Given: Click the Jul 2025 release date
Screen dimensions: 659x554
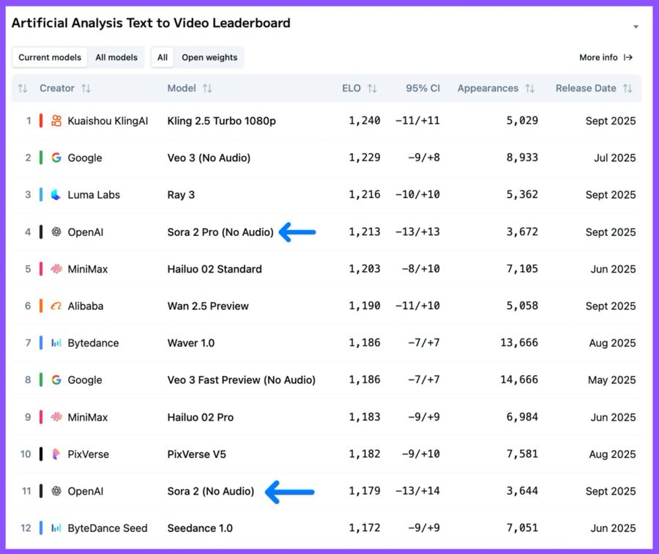Looking at the screenshot, I should click(x=614, y=158).
